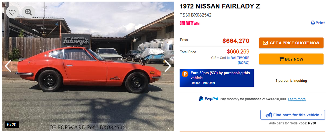Open the red Fairlady Z main photo
The image size is (329, 132).
pos(88,66)
